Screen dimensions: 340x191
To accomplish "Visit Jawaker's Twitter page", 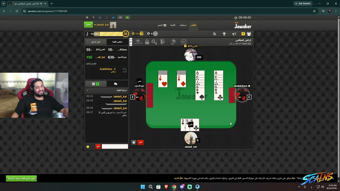I will [113, 18].
